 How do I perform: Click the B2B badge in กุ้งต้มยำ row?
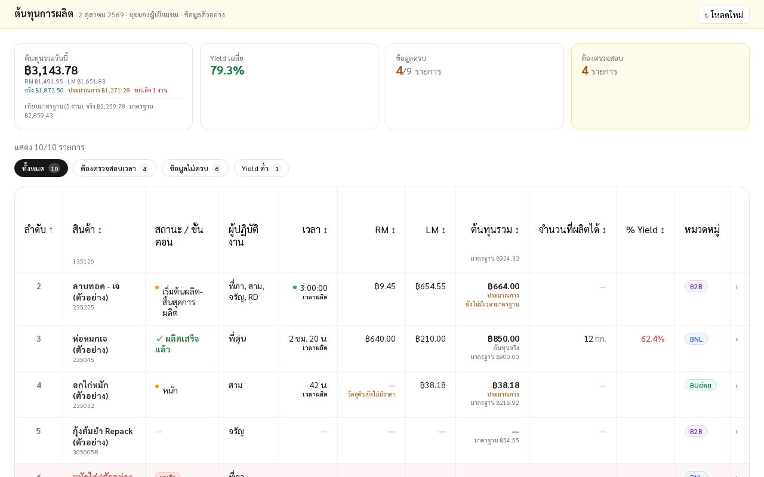[696, 431]
